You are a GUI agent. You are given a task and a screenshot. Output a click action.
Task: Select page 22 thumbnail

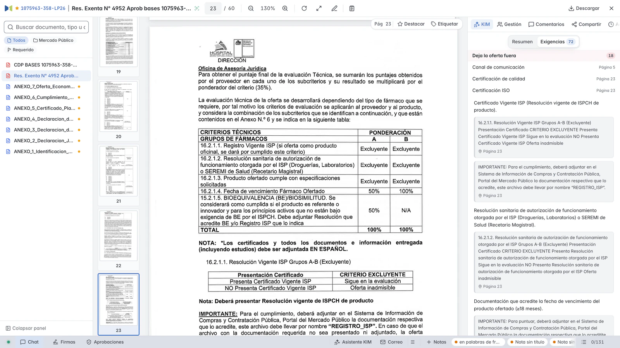pyautogui.click(x=119, y=236)
